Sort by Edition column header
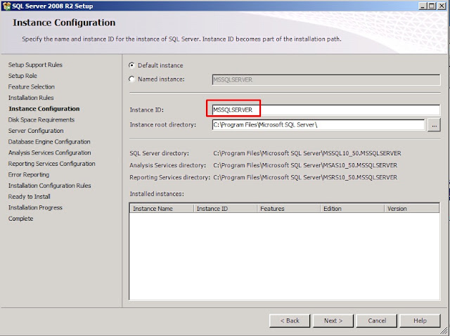The height and width of the screenshot is (336, 450). pos(352,209)
